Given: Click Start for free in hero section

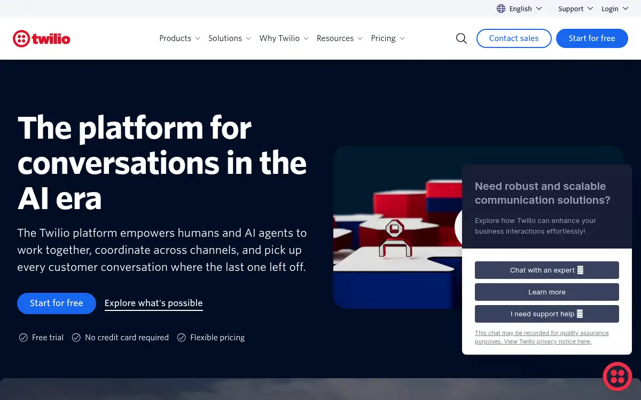Looking at the screenshot, I should (57, 303).
